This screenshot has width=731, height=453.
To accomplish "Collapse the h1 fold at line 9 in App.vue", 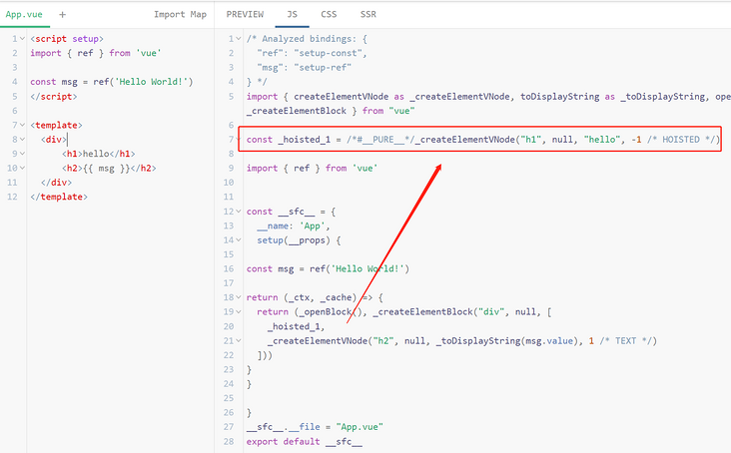I will pos(22,154).
